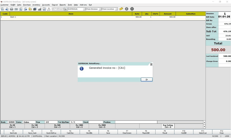Click the second toolbar icon with the blue save mark
This screenshot has width=231, height=138.
[7, 9]
